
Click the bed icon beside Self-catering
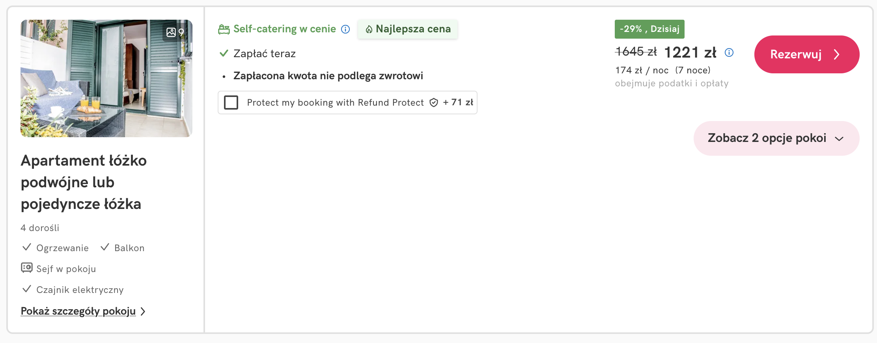[x=224, y=29]
